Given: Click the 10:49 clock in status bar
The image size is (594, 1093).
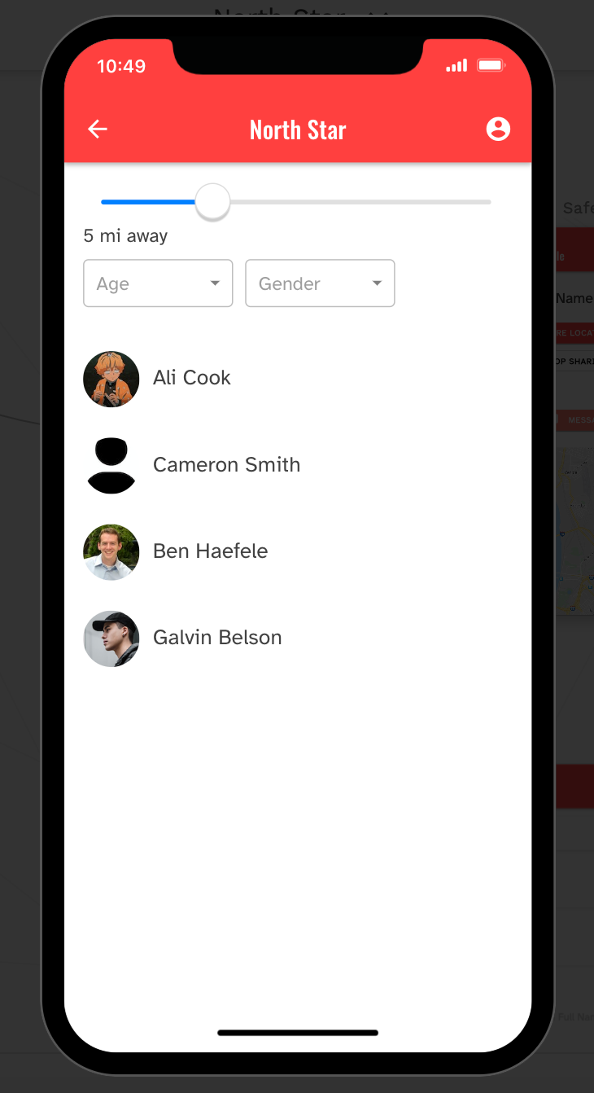Looking at the screenshot, I should [121, 67].
